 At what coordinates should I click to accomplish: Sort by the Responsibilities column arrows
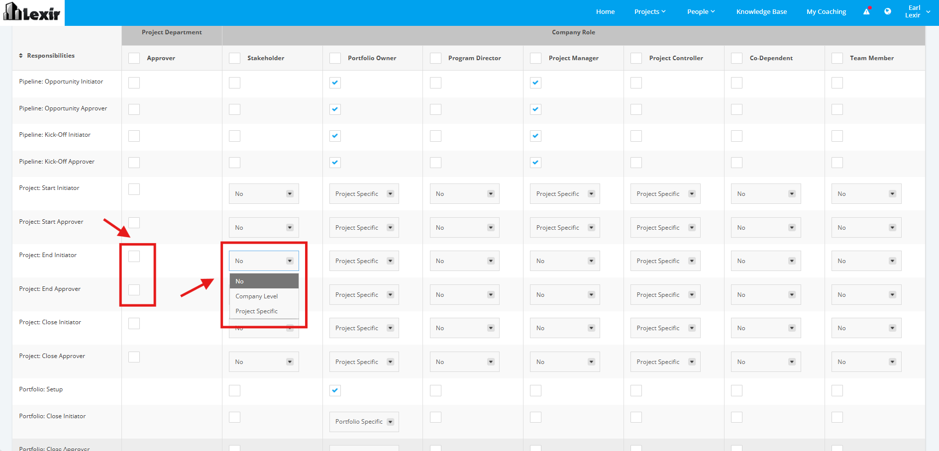tap(21, 56)
